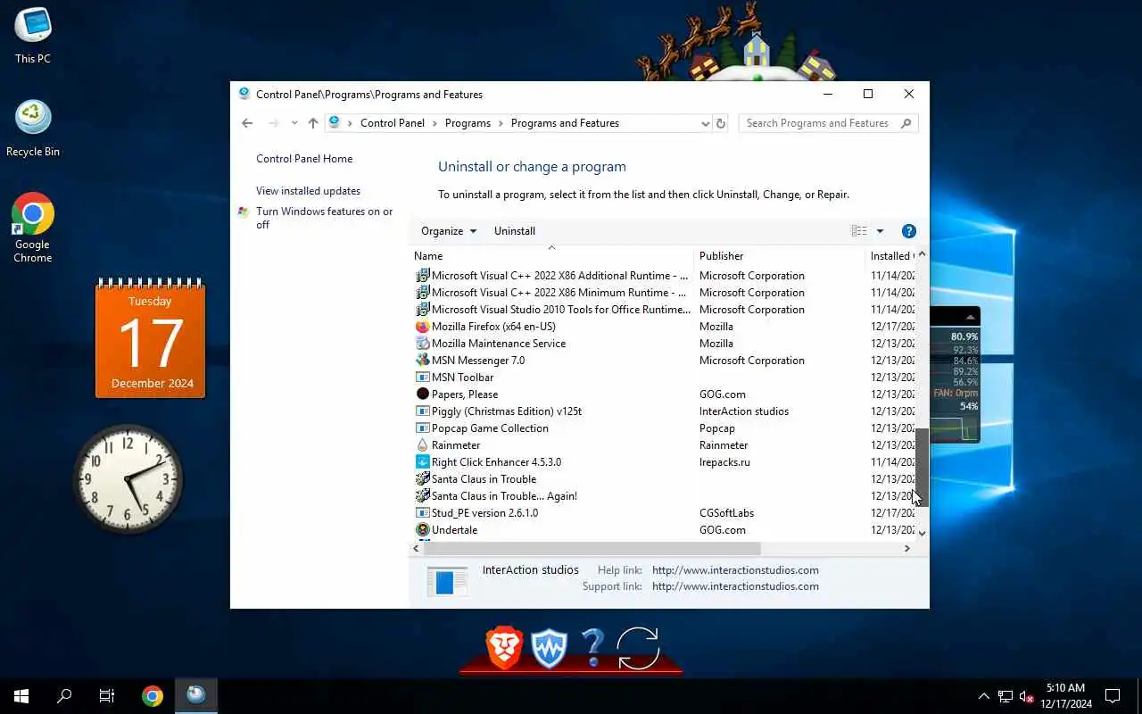Screen dimensions: 1142x714
Task: Click the muted volume tray icon
Action: [x=1027, y=697]
